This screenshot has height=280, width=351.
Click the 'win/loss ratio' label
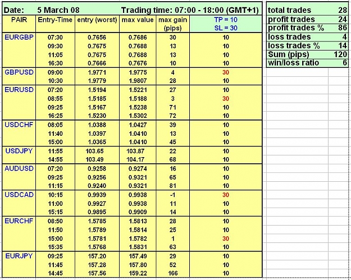pos(293,63)
